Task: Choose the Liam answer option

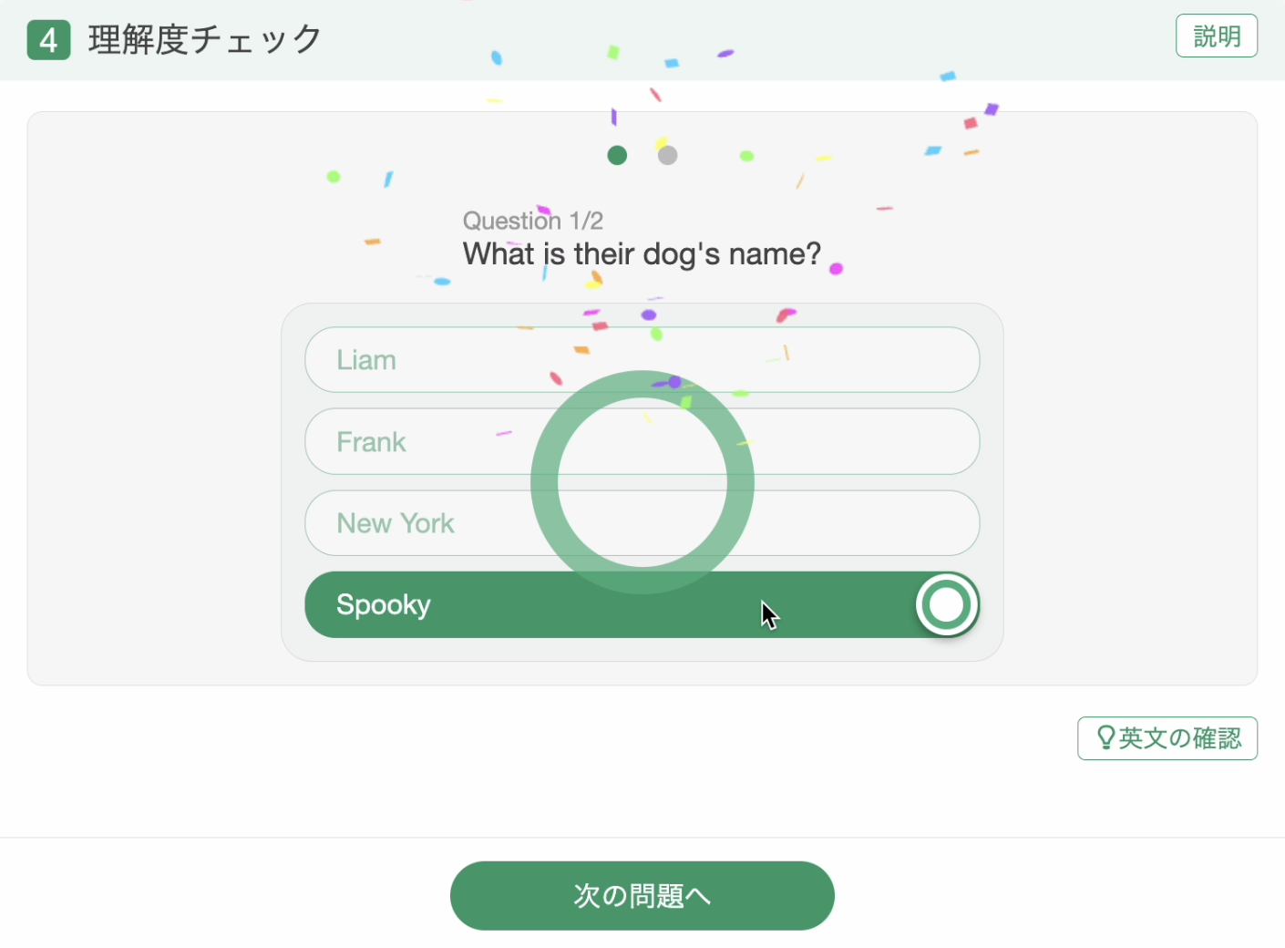Action: pos(642,360)
